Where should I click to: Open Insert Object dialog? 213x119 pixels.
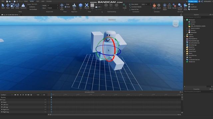coord(165,7)
